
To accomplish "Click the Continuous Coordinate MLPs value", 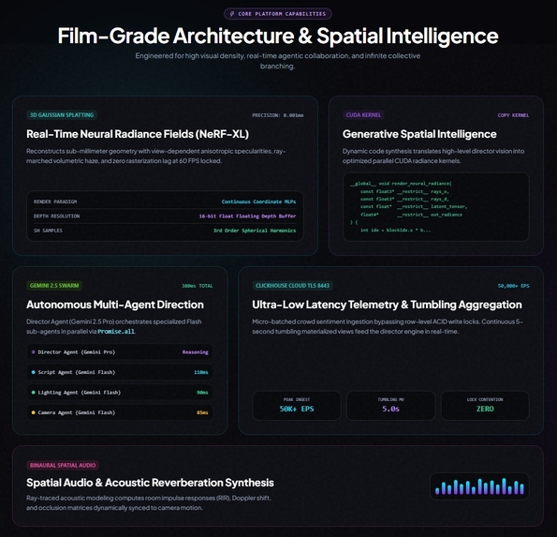I will point(258,201).
